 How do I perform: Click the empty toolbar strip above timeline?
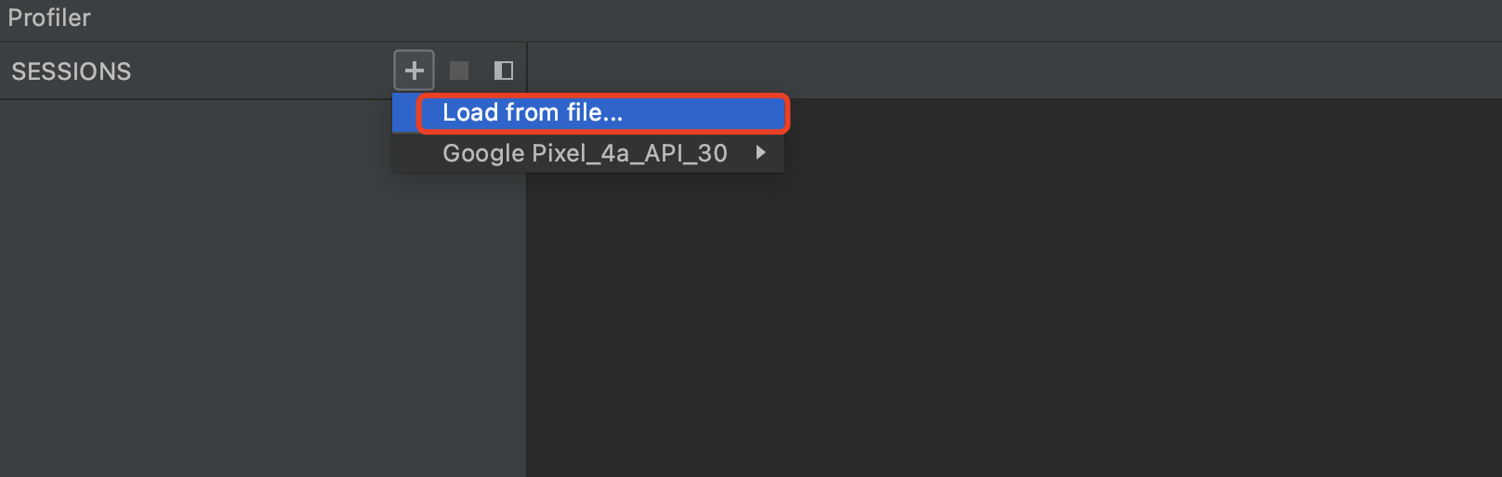pos(1015,71)
